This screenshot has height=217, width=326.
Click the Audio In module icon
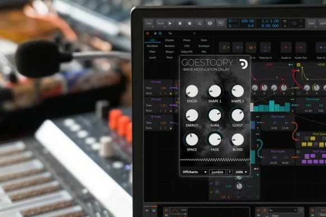286,48
